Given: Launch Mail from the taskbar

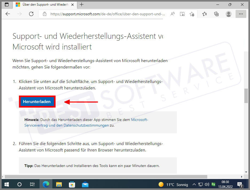Looking at the screenshot, I should 85,184.
